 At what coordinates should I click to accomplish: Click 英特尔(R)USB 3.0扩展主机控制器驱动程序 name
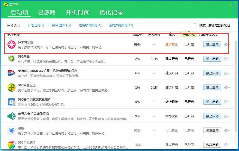pos(48,71)
